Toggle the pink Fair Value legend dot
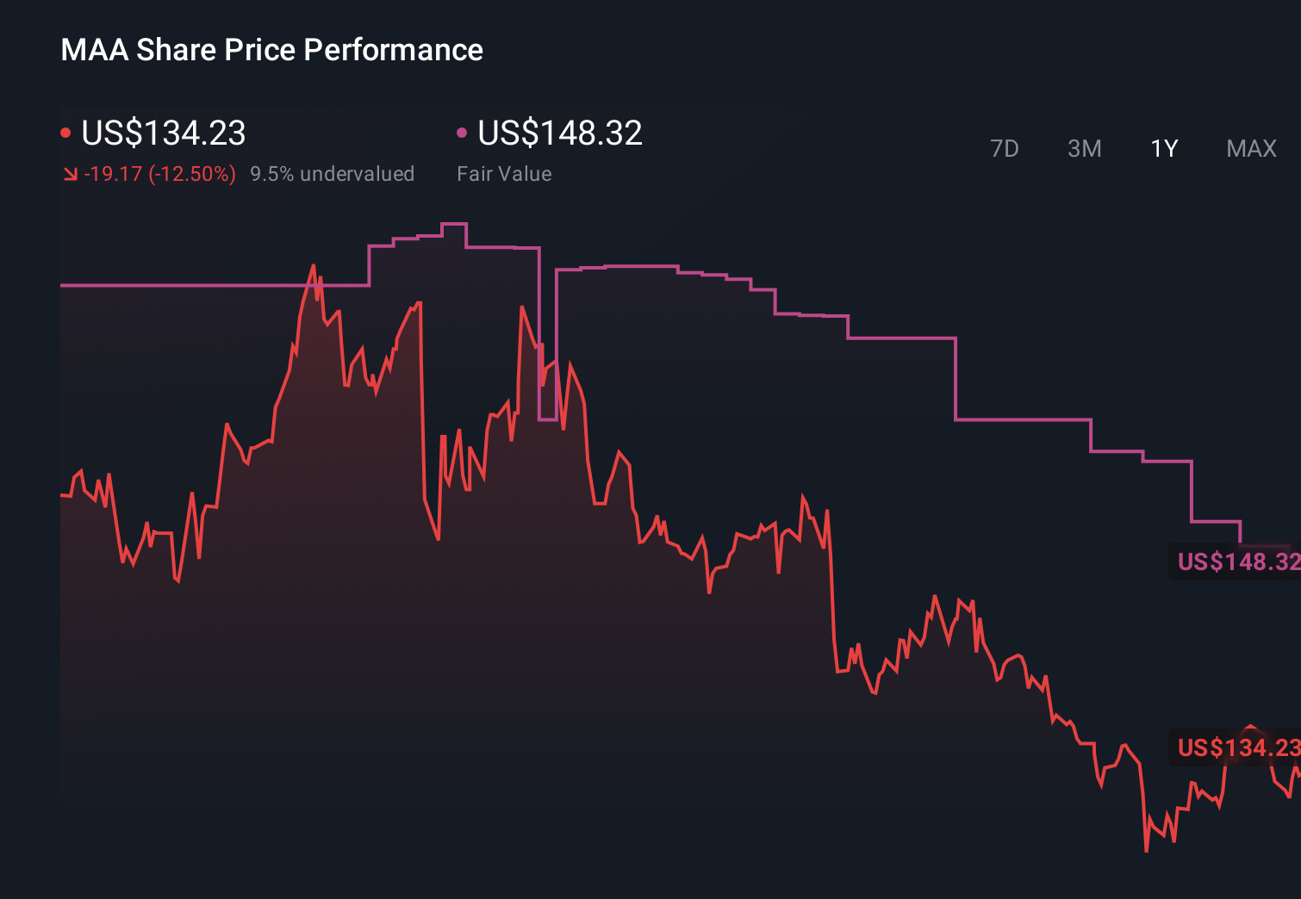This screenshot has width=1301, height=899. click(x=462, y=132)
